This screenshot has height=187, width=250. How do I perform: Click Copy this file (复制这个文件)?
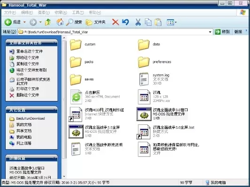click(x=28, y=64)
